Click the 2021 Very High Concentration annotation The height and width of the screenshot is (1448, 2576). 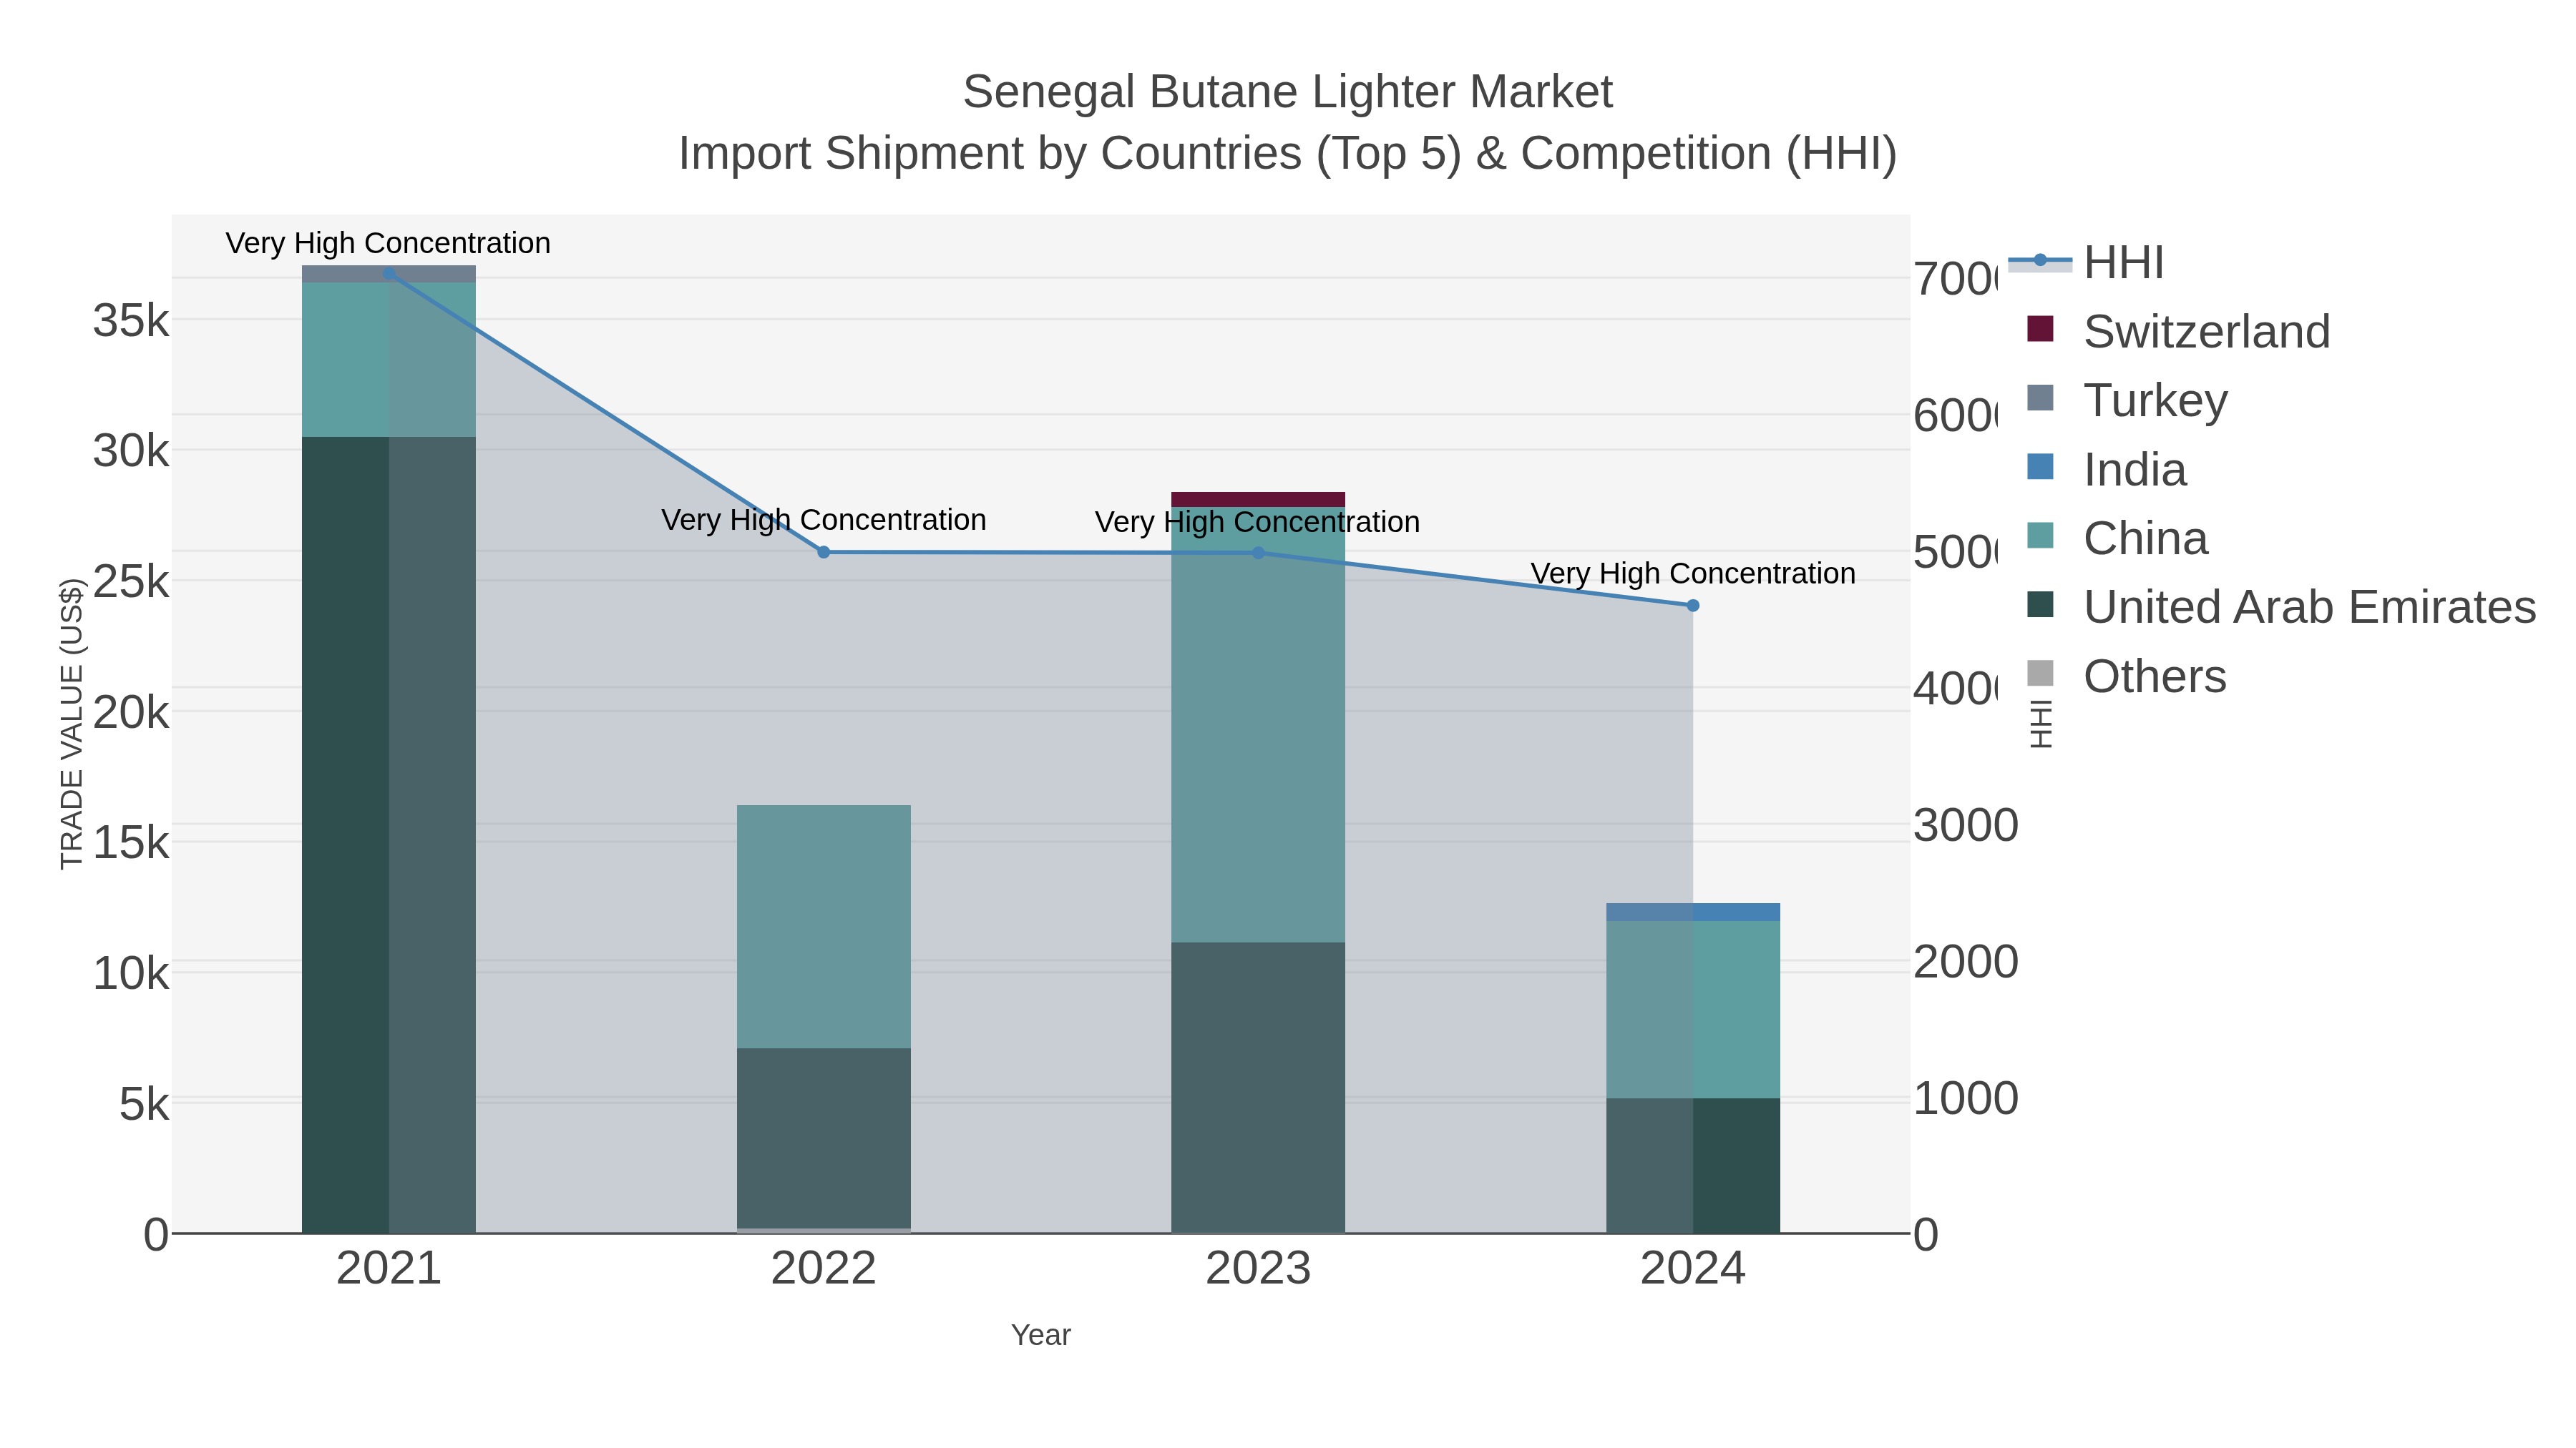[x=388, y=243]
